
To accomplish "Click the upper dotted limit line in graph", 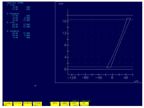I will tap(100, 20).
